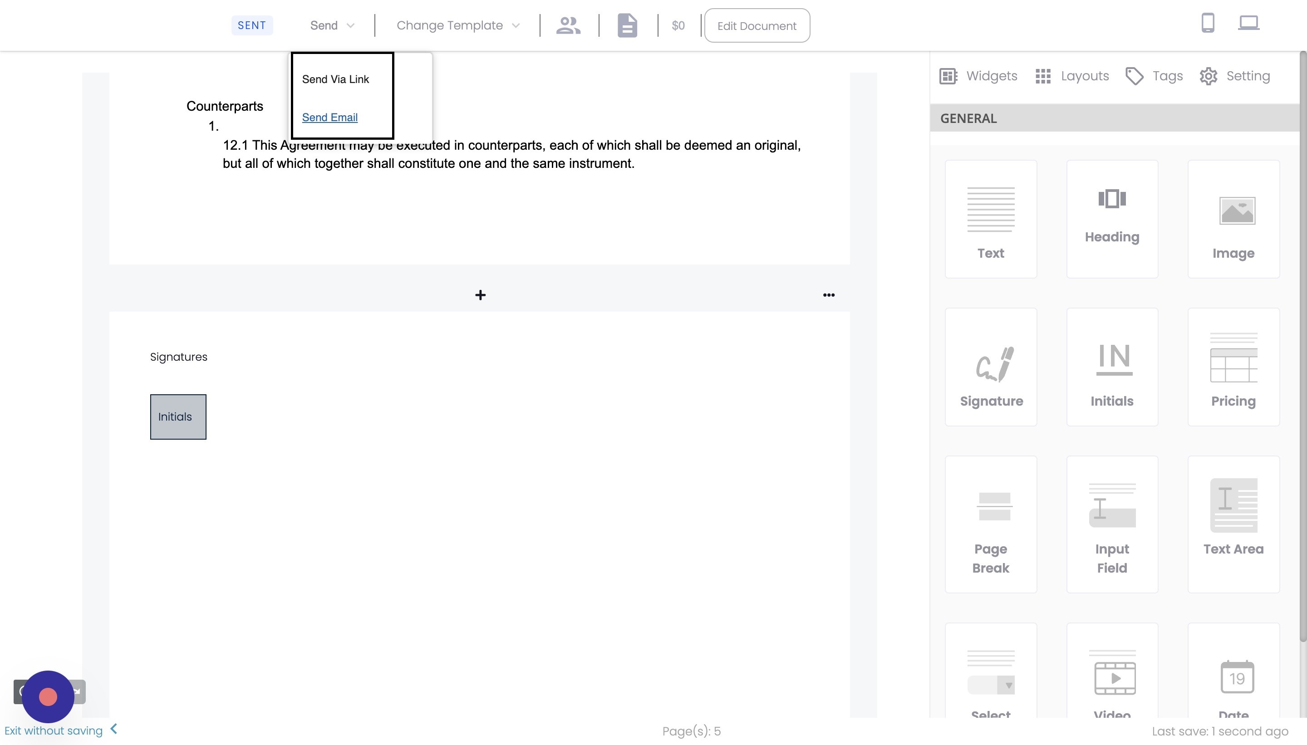Select the Signature widget
The image size is (1307, 745).
991,367
